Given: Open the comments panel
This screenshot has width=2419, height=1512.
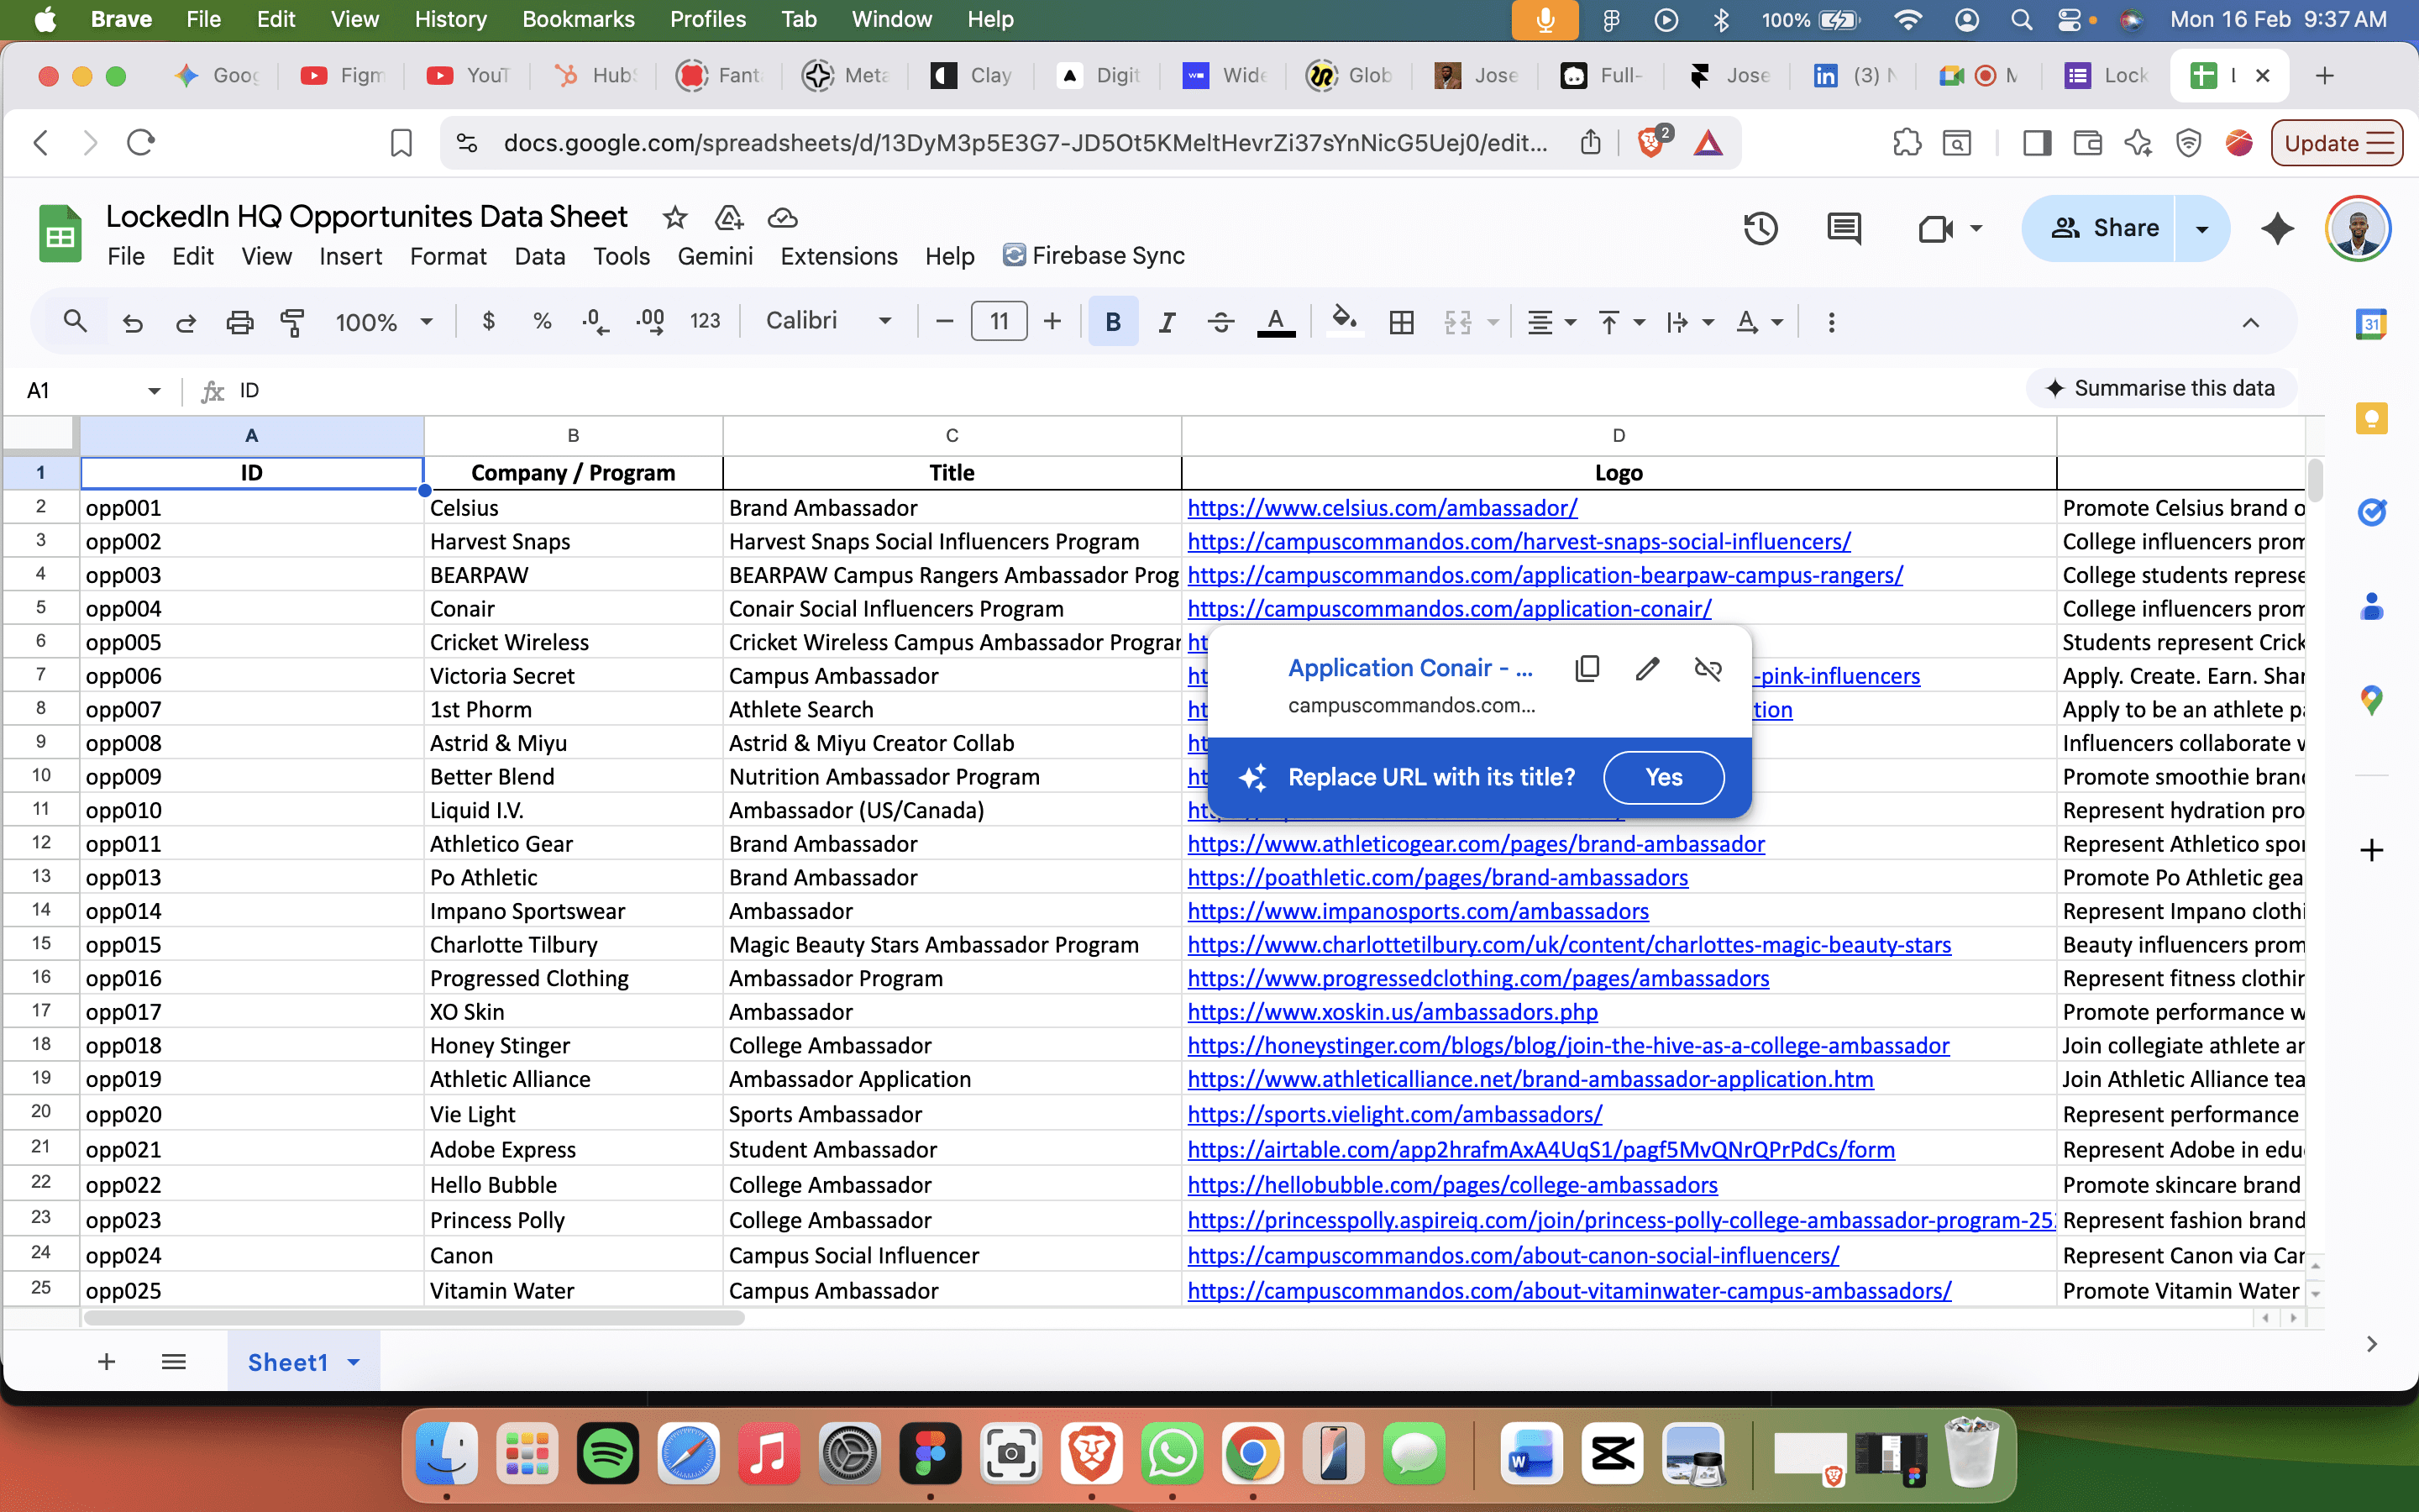Looking at the screenshot, I should coord(1844,228).
